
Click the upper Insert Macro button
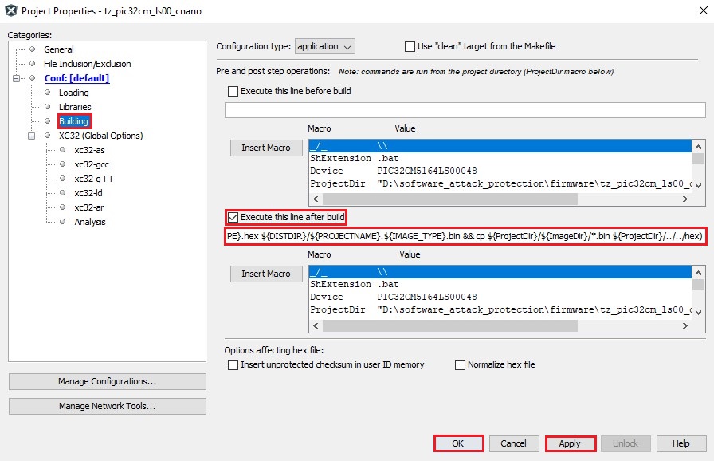coord(266,148)
